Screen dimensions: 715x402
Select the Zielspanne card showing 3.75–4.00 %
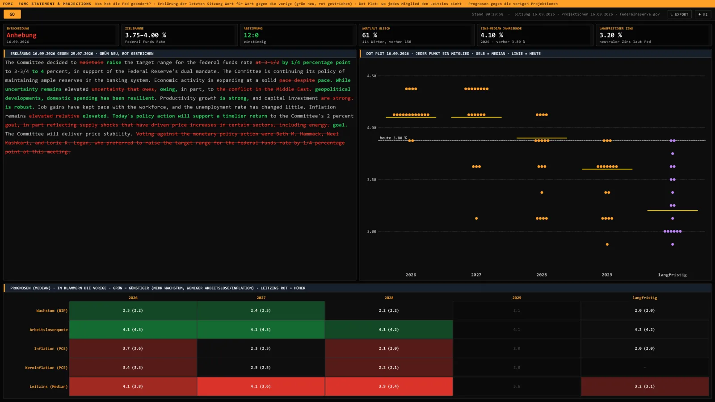pos(180,35)
